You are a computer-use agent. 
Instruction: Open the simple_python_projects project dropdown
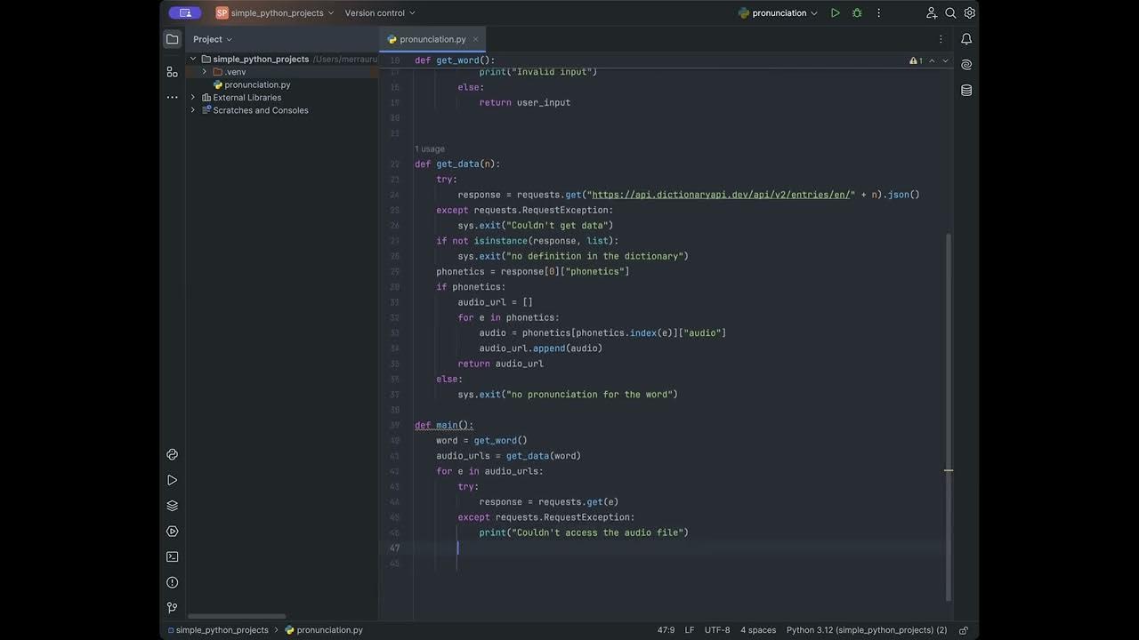point(275,13)
